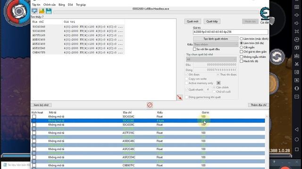Viewport: 302px width, 169px height.
Task: Click the emulator video record icon
Action: tap(297, 72)
